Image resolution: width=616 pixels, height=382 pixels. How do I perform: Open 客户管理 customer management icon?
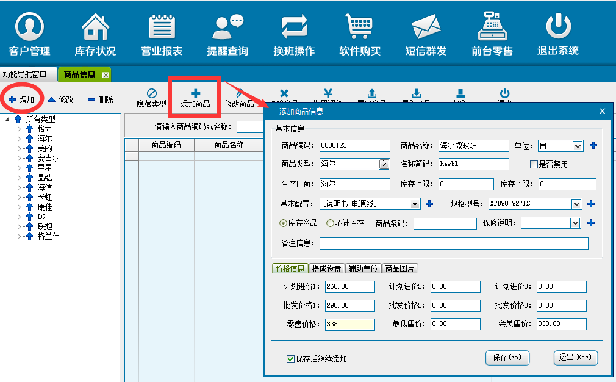pyautogui.click(x=29, y=27)
